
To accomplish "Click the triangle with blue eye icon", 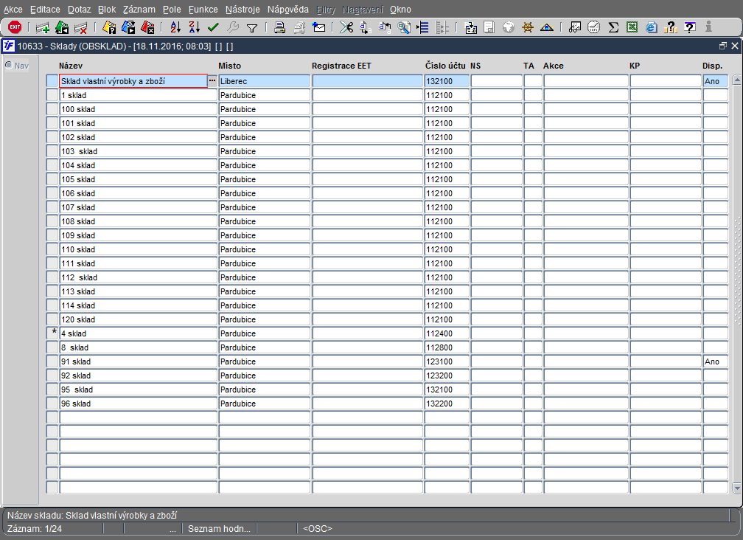I will (547, 27).
